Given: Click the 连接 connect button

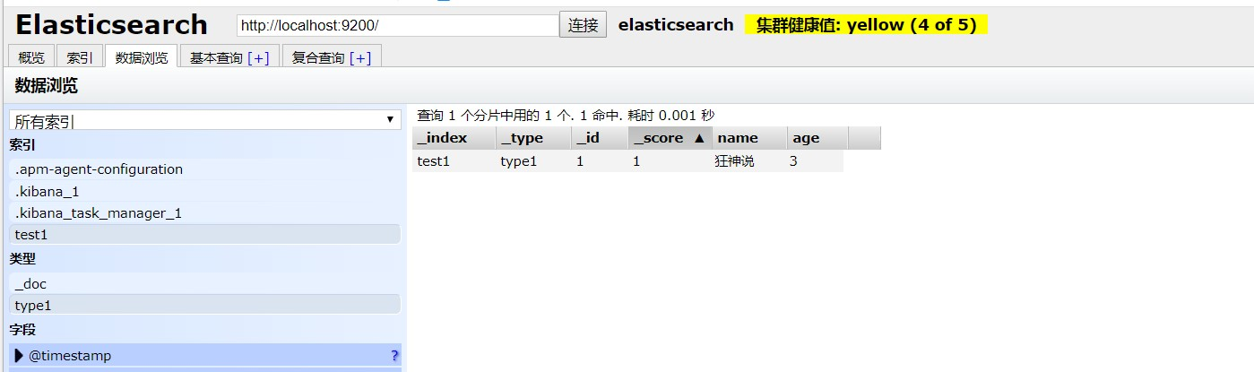Looking at the screenshot, I should (x=583, y=25).
